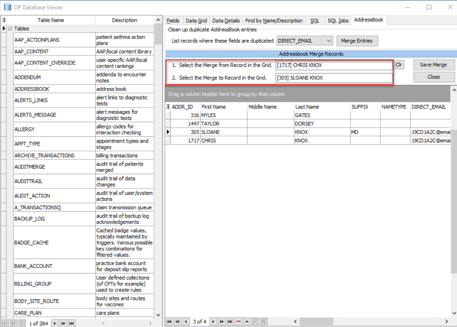Click the SLOANE first name cell

[223, 132]
